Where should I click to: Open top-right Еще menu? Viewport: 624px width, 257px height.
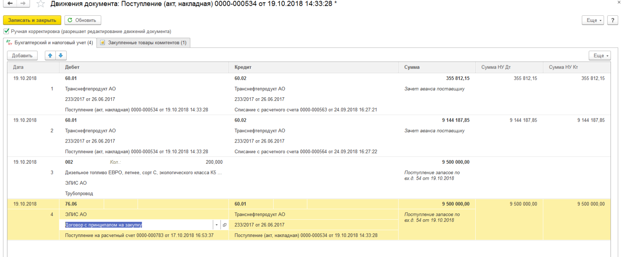pyautogui.click(x=593, y=20)
